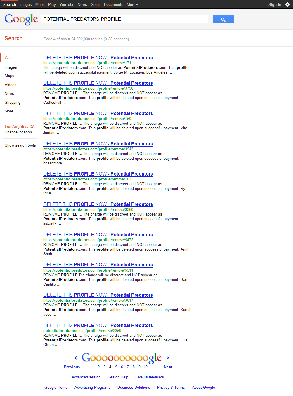Click the Search item in top bar

(10, 4)
